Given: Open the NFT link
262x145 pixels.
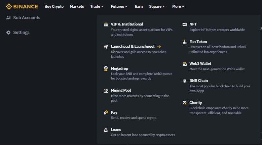Looking at the screenshot, I should (193, 24).
